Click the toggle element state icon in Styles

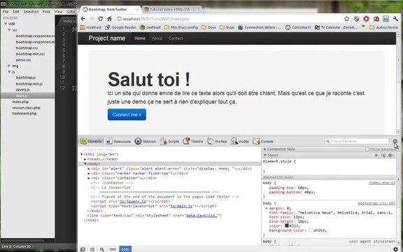(383, 155)
